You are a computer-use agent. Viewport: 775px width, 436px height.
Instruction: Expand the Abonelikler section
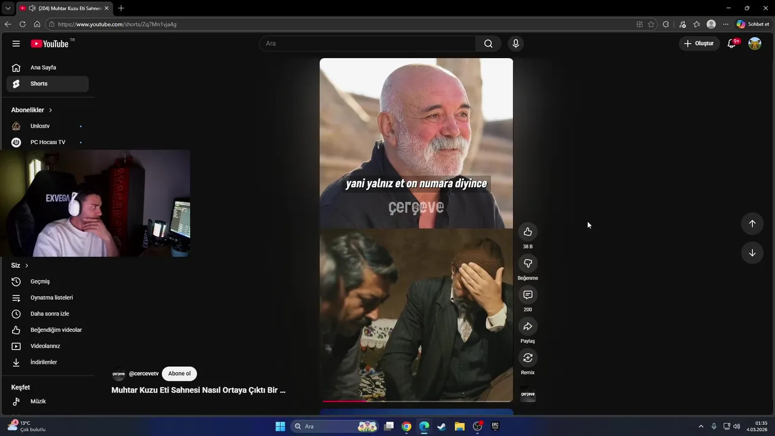click(32, 110)
